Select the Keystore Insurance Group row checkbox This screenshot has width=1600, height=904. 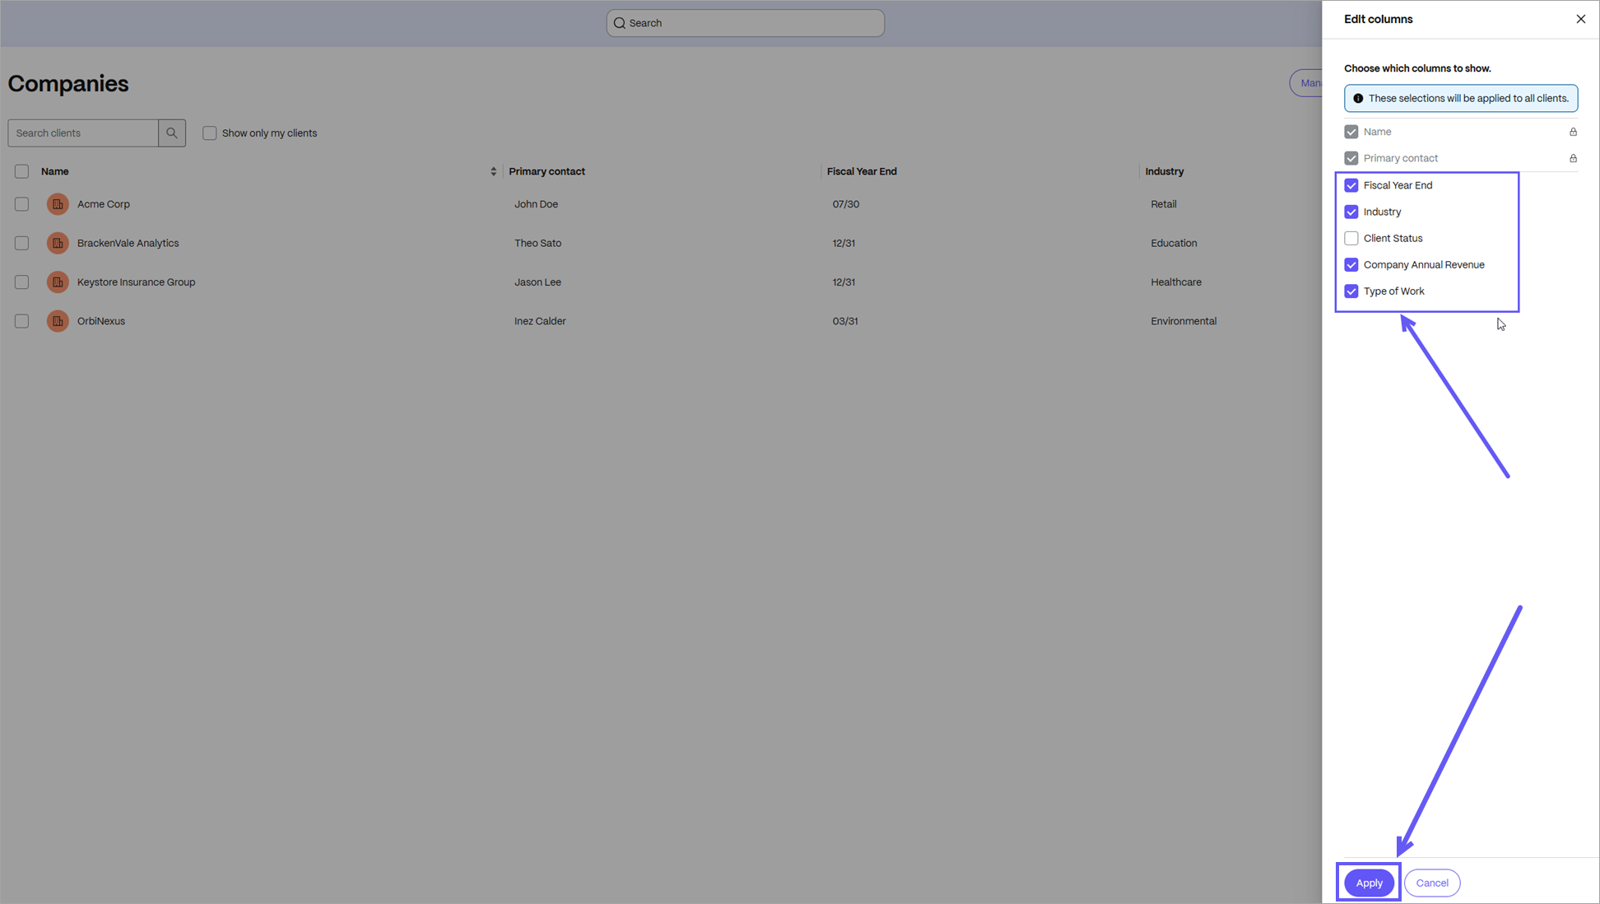(21, 282)
